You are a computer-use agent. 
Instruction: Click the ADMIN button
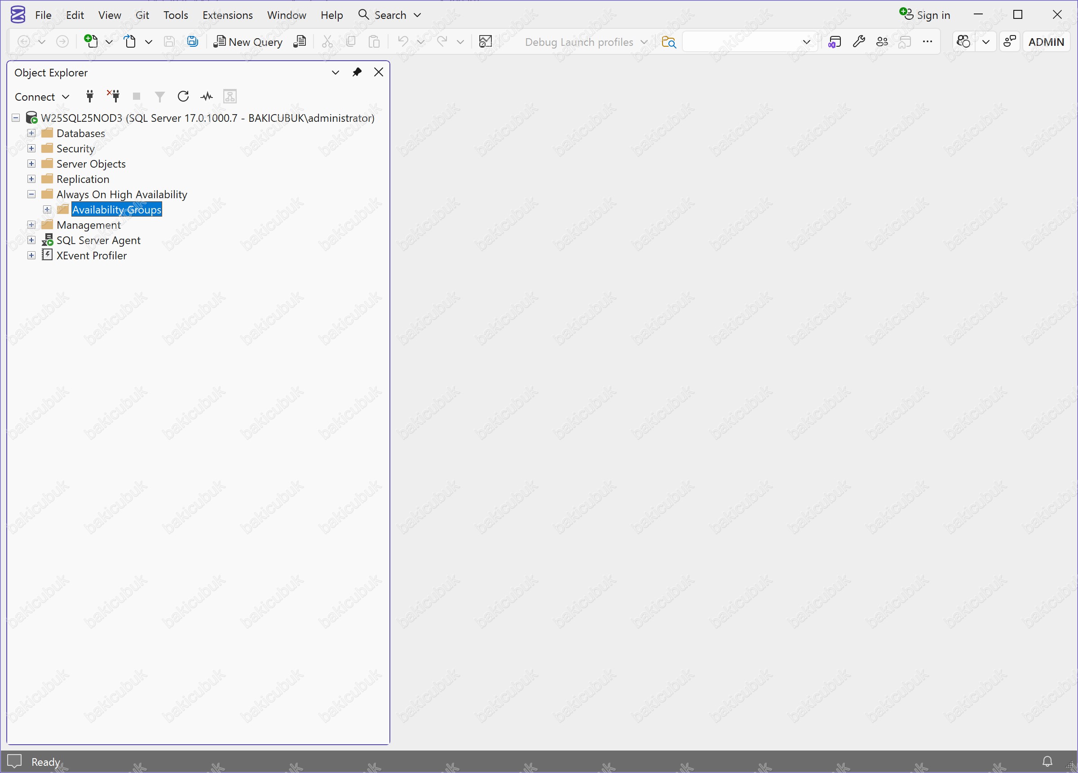pos(1046,42)
